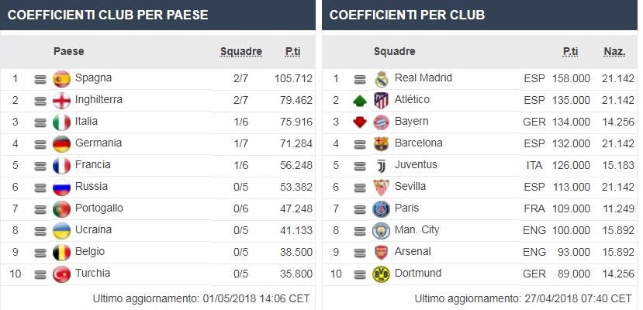Click the Ukraine flag icon
Image resolution: width=643 pixels, height=310 pixels.
(x=61, y=230)
